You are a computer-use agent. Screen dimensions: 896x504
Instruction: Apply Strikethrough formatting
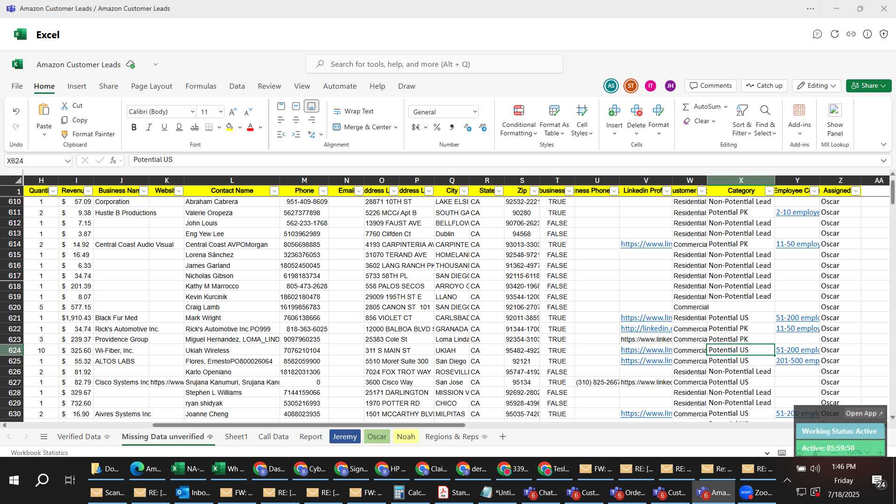click(x=195, y=127)
